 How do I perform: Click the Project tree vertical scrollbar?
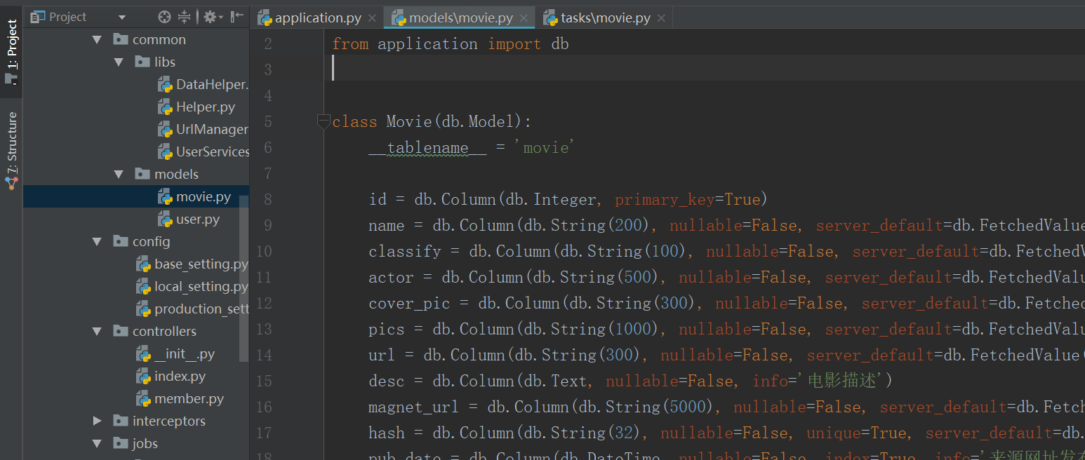point(244,278)
